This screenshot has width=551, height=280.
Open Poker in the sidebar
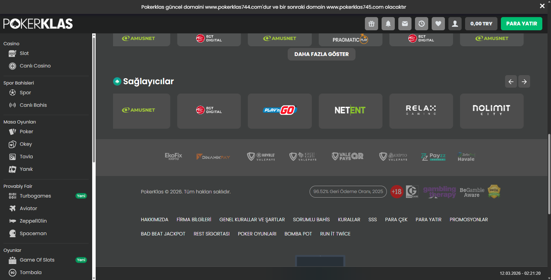click(x=26, y=131)
